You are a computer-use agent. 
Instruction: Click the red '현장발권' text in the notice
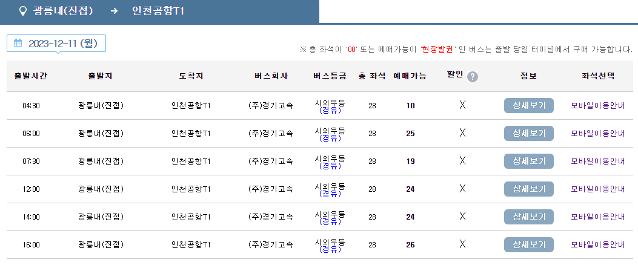(438, 50)
